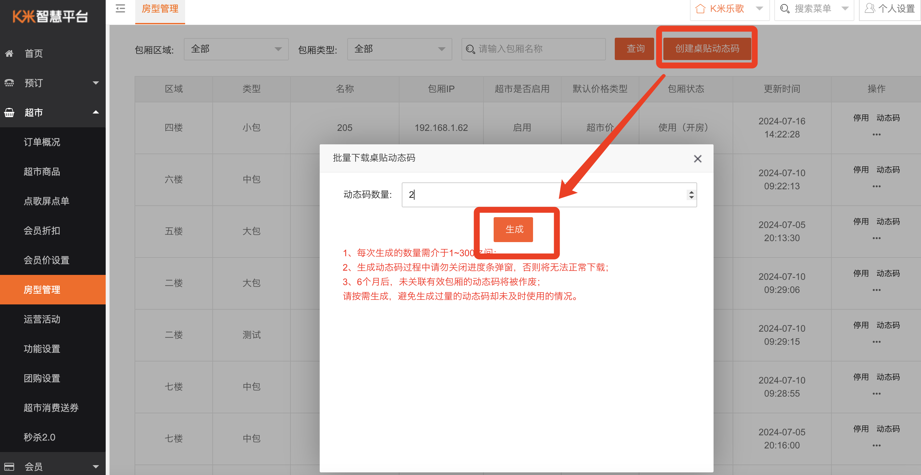Collapse the 超市 submenu arrow
Image resolution: width=921 pixels, height=475 pixels.
coord(96,112)
